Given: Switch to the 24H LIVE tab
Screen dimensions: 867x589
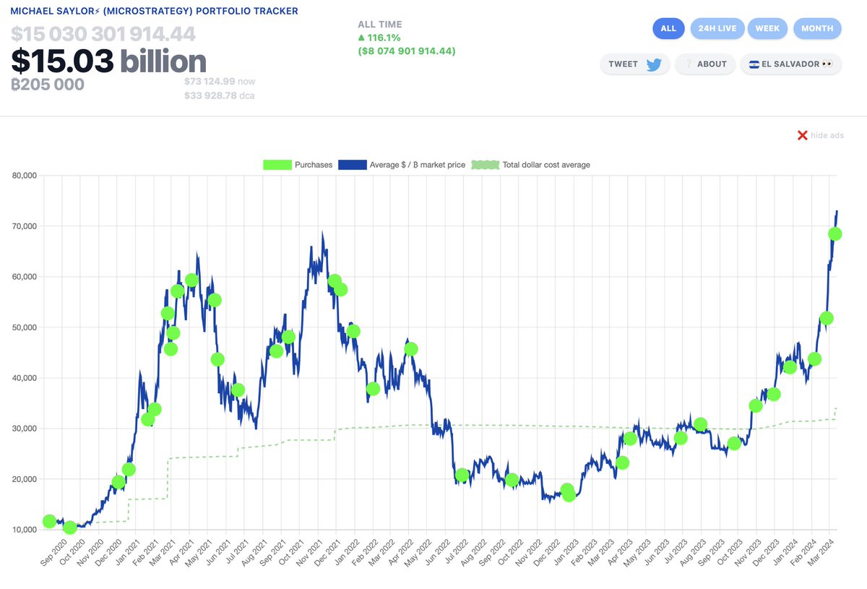Looking at the screenshot, I should [x=717, y=29].
